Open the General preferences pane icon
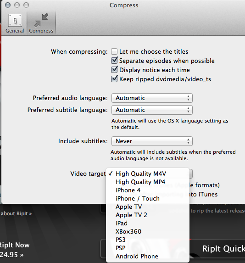 point(15,21)
